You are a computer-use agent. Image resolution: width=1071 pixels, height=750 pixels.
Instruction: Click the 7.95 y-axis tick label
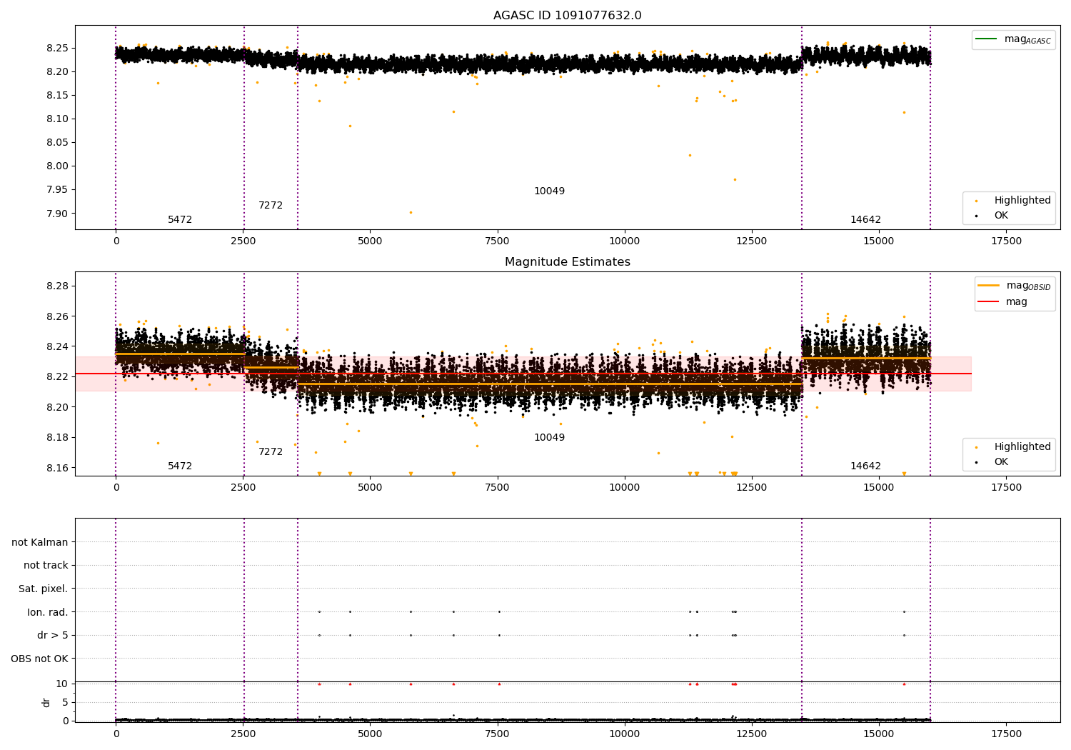point(58,190)
